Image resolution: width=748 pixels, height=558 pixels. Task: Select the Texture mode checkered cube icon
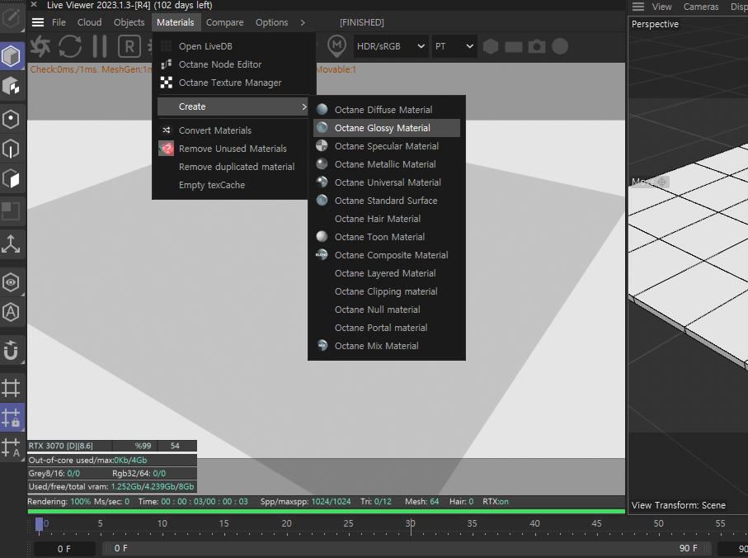11,87
